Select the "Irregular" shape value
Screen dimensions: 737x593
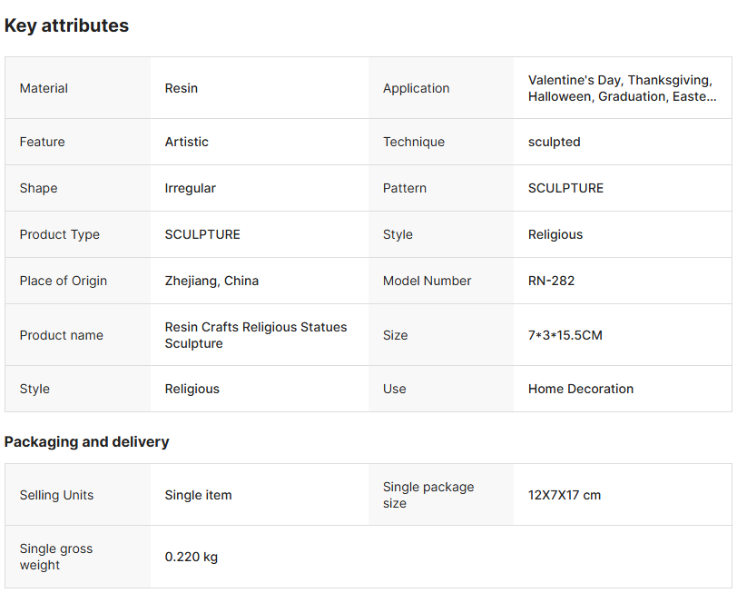(x=190, y=188)
